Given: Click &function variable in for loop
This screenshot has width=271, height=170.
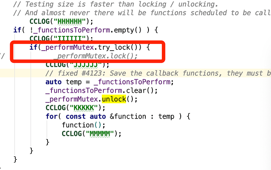Looking at the screenshot, I should (128, 117).
